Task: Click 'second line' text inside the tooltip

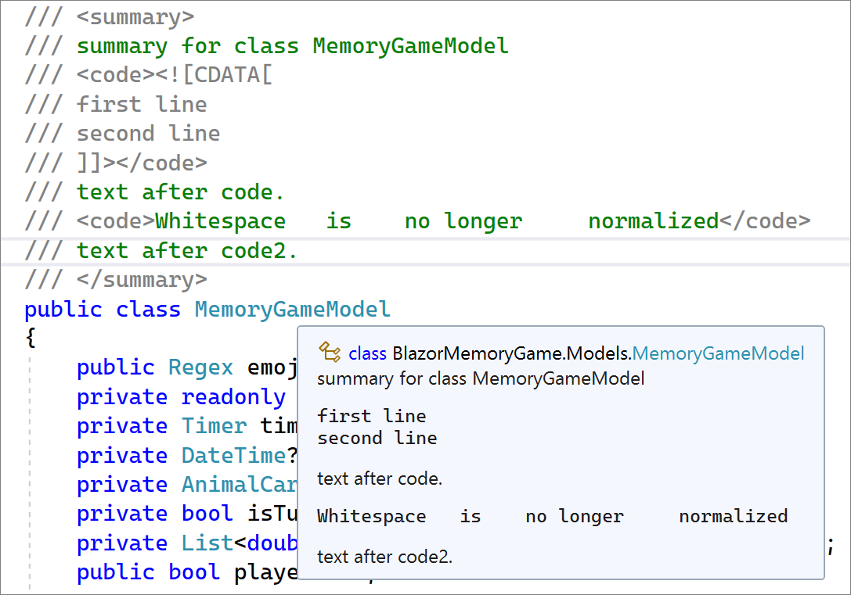Action: (377, 438)
